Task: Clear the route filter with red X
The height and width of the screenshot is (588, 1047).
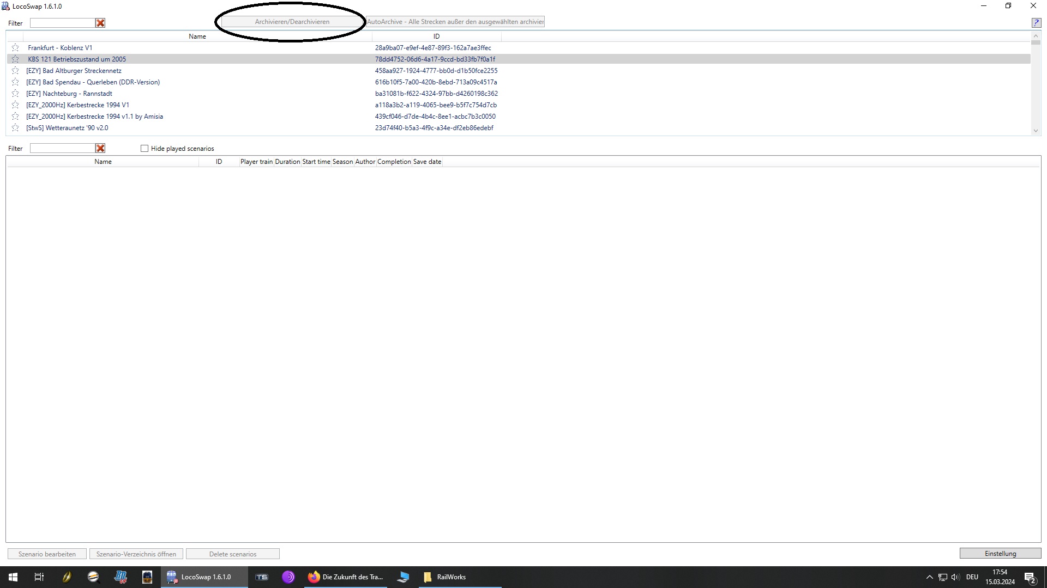Action: pos(100,23)
